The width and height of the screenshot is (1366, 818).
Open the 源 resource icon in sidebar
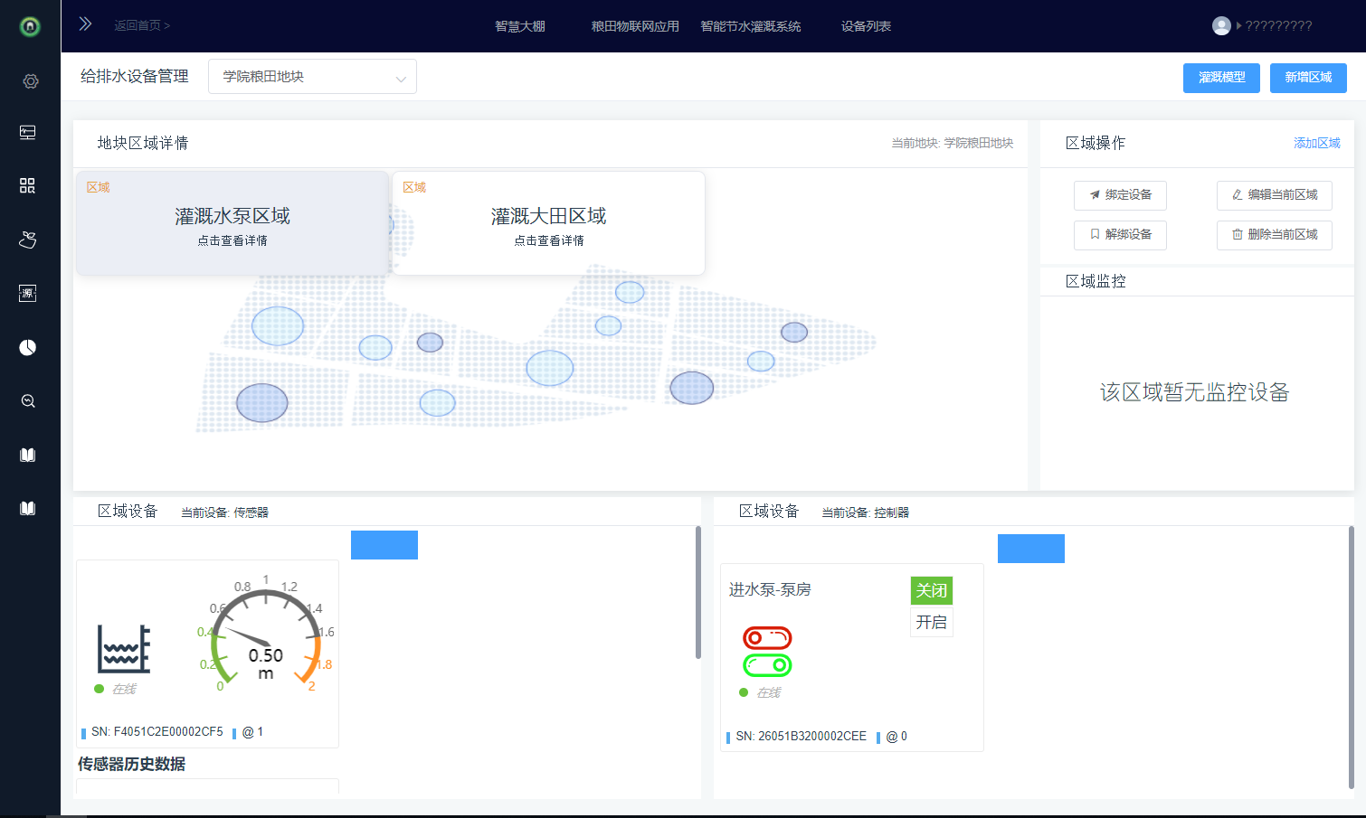pos(27,293)
